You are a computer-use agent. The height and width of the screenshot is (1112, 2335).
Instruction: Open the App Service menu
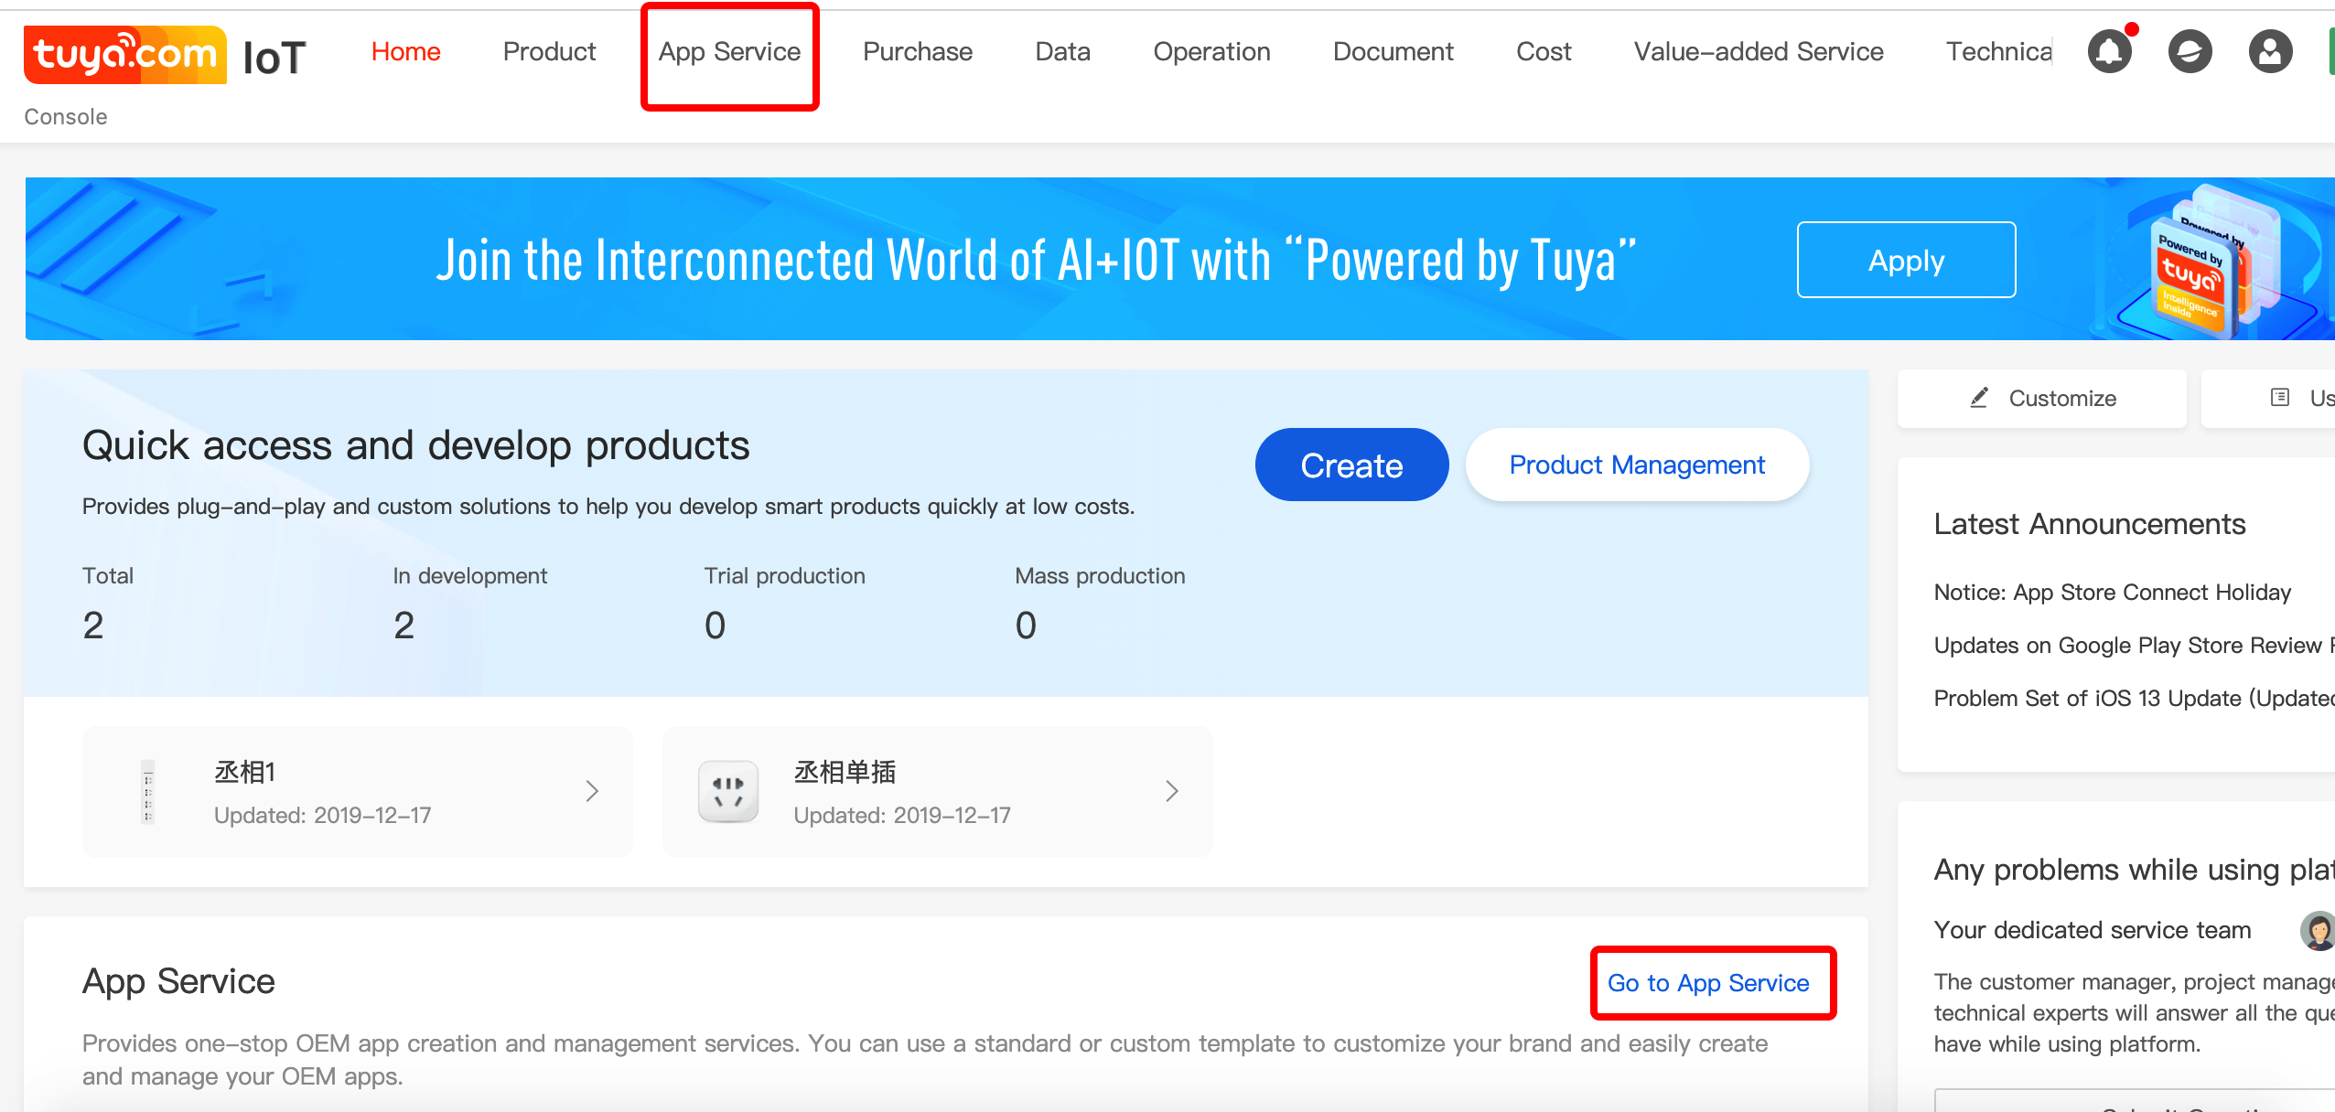click(x=729, y=52)
